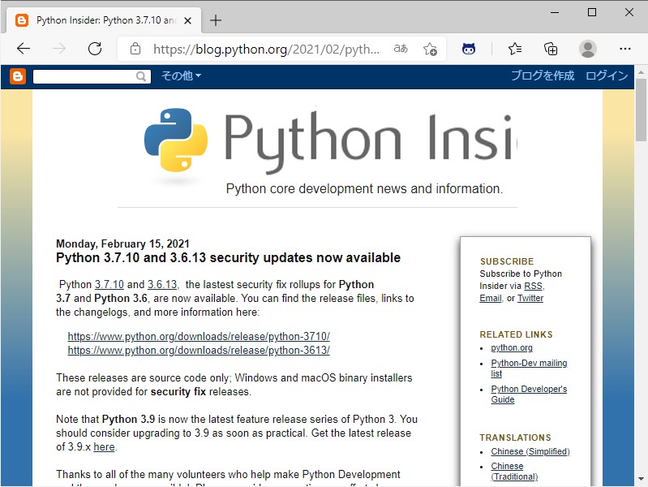Open the 3.6.13 release link
This screenshot has width=648, height=487.
[162, 285]
